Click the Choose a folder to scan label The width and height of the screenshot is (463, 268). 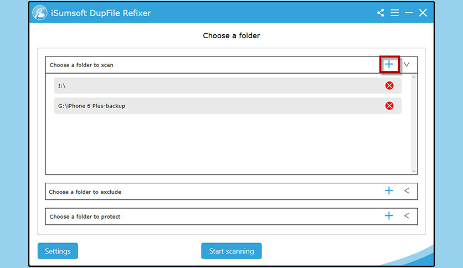tap(81, 65)
